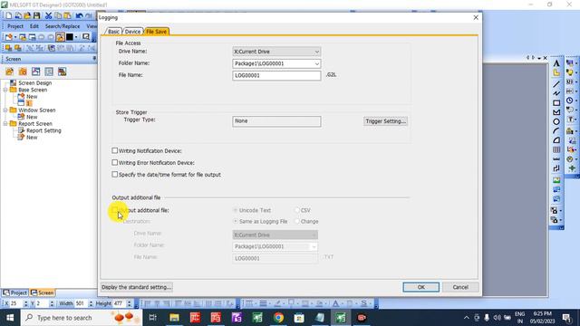
Task: Select the Table tool icon
Action: (x=556, y=149)
